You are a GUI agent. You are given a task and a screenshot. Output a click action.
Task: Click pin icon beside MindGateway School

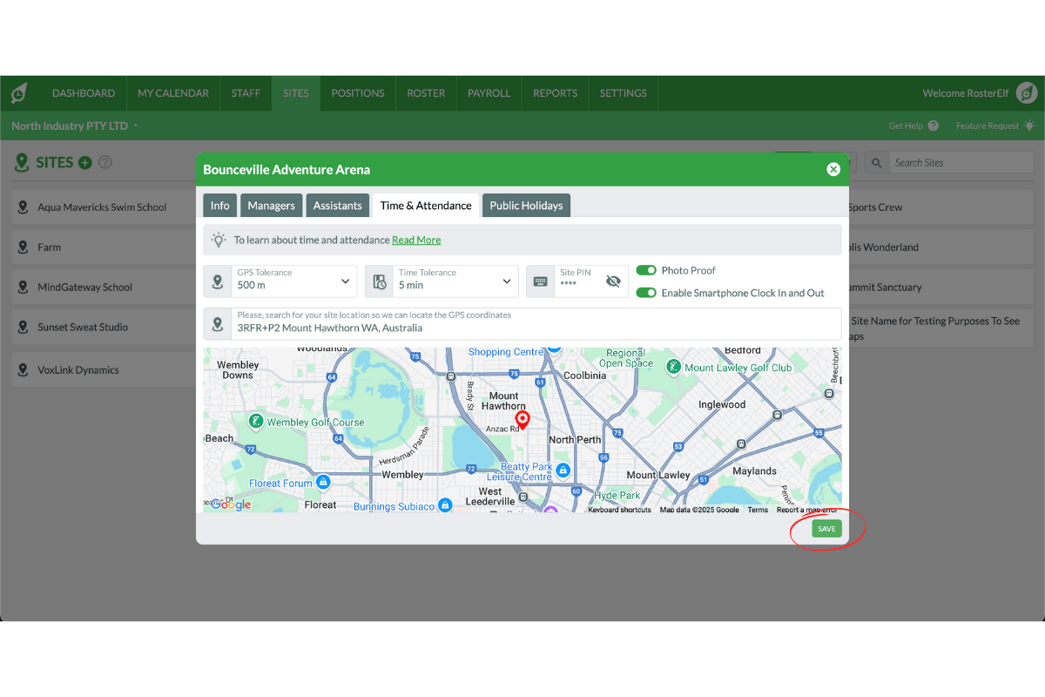pos(24,288)
